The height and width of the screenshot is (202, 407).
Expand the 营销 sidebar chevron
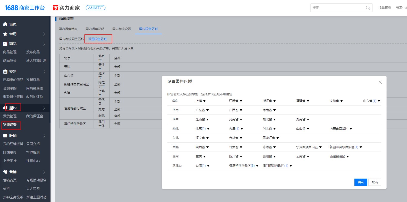pyautogui.click(x=44, y=172)
